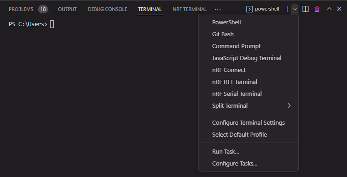This screenshot has height=177, width=347.
Task: Open the more panel views ellipsis
Action: pos(218,9)
